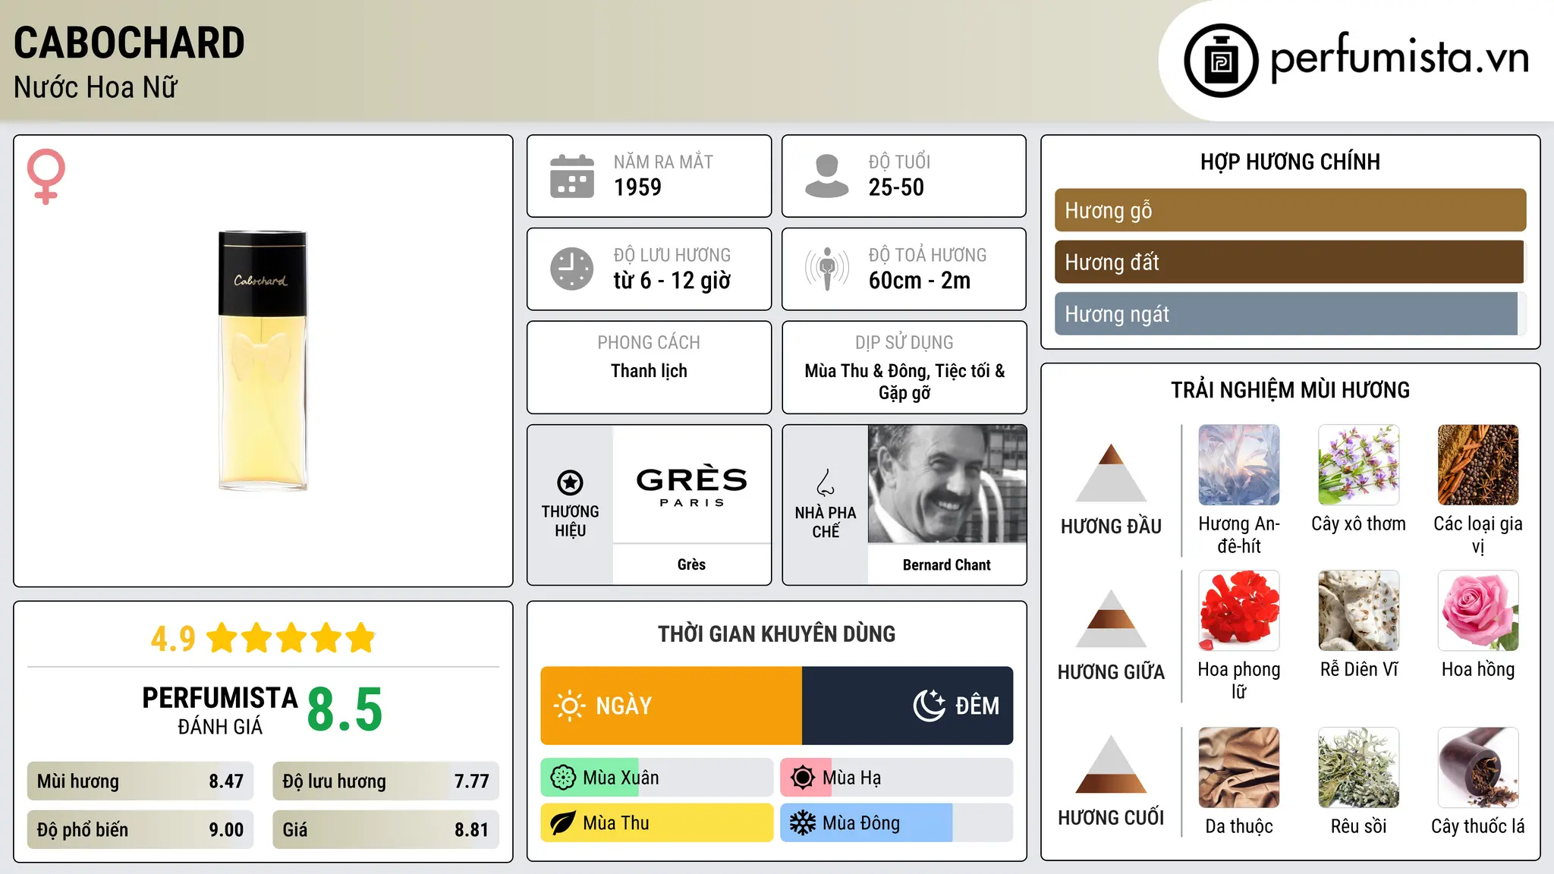Select the Rêu sồi note image

point(1358,768)
